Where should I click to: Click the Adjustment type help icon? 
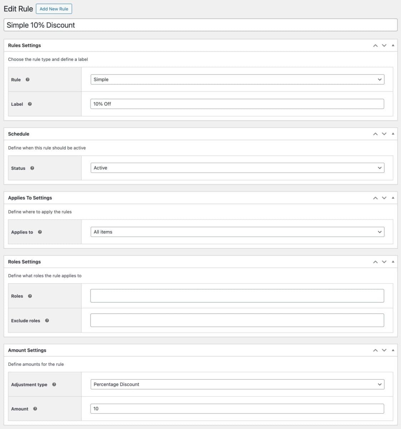[54, 385]
